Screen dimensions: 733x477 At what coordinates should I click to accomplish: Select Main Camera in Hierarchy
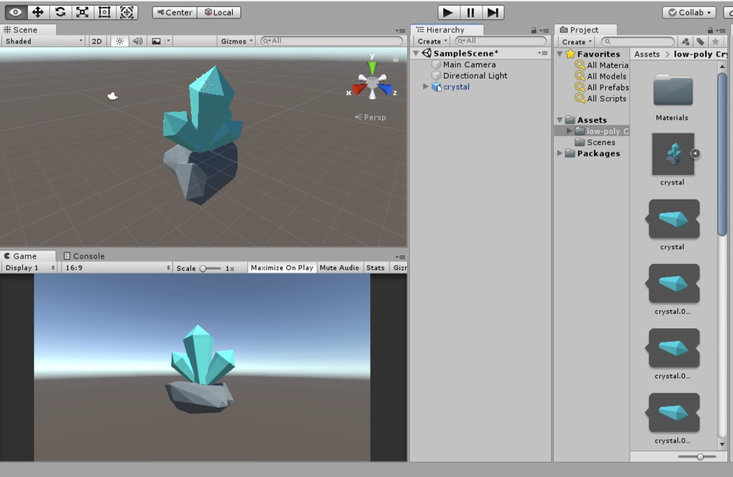pyautogui.click(x=470, y=64)
